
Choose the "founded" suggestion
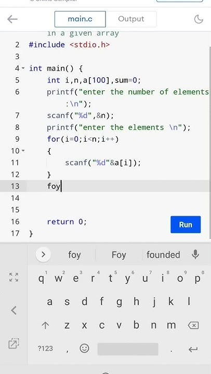[163, 255]
